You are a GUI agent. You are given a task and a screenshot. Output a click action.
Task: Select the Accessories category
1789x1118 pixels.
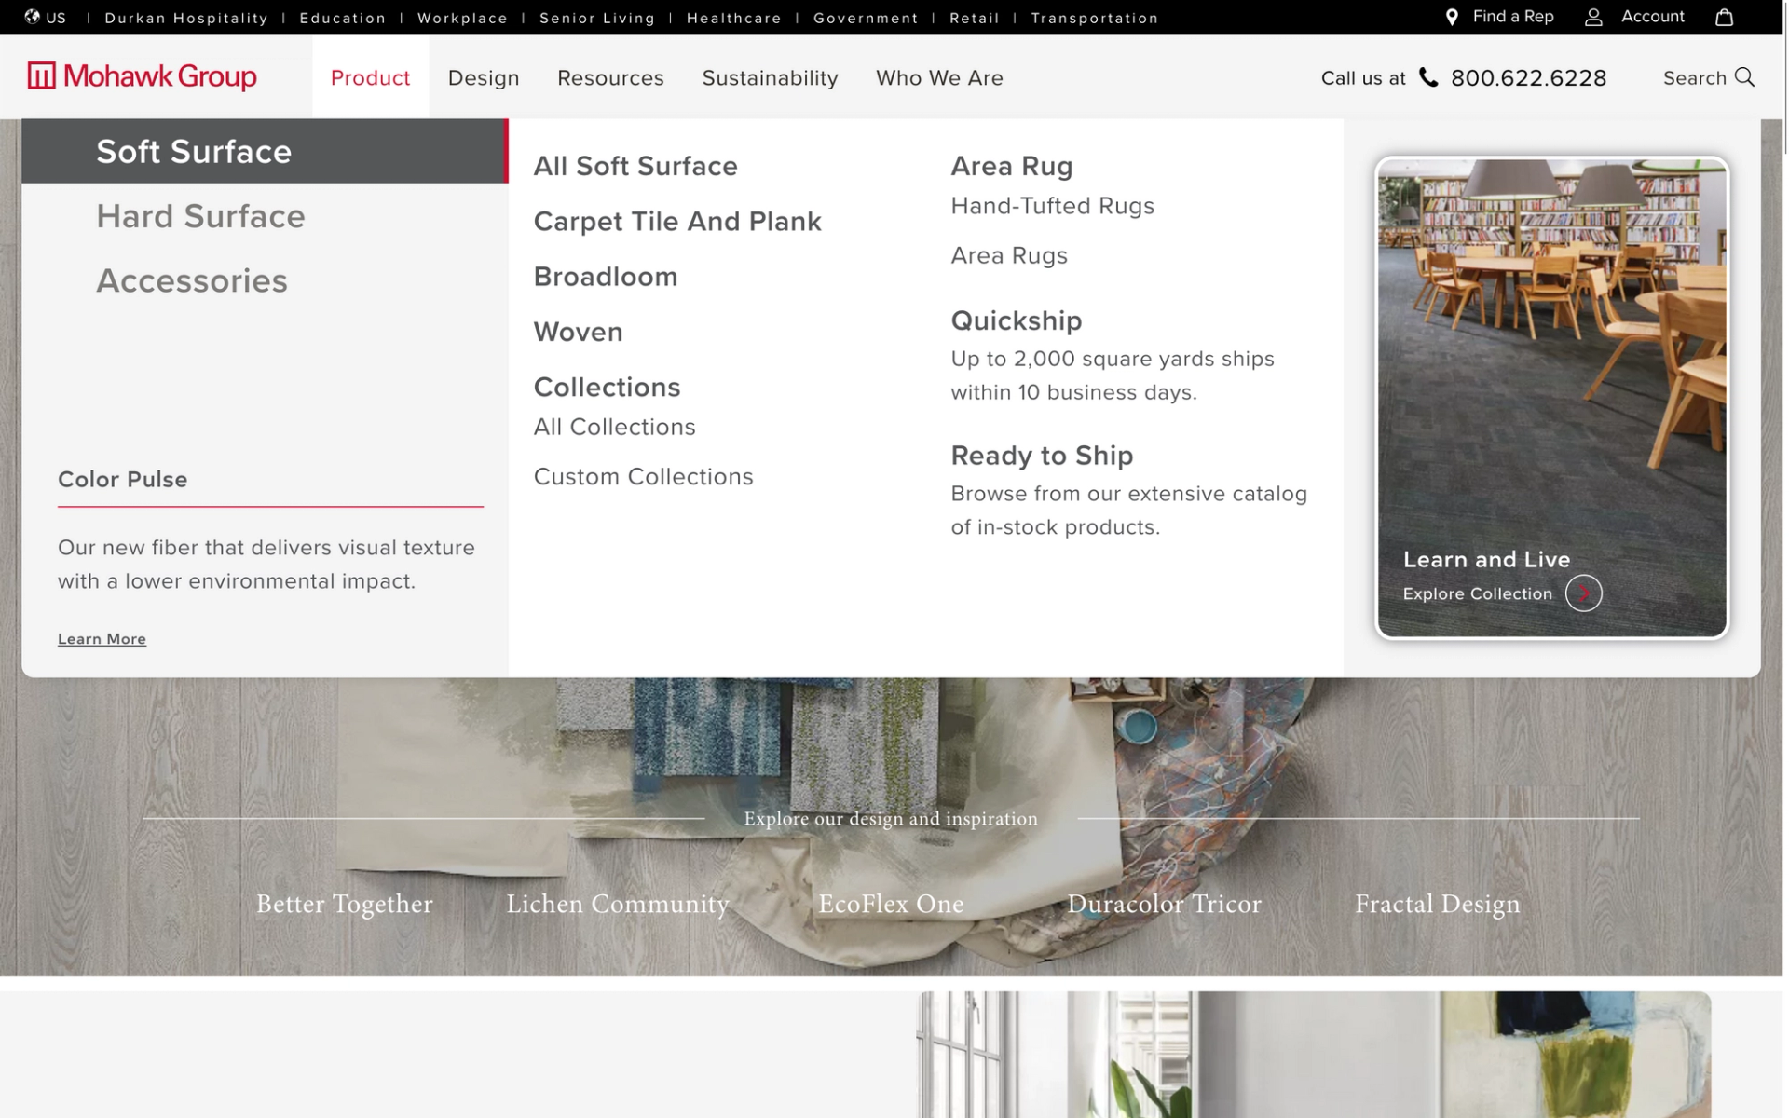click(x=192, y=280)
